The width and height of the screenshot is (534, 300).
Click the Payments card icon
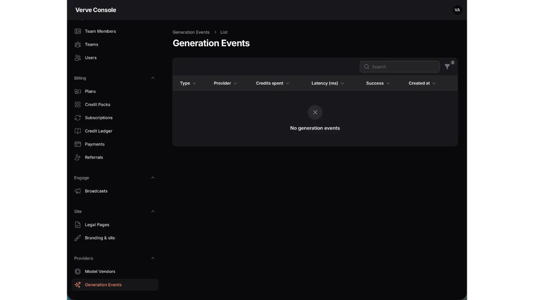click(78, 144)
